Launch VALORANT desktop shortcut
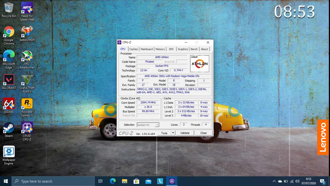330x186 pixels. [x=9, y=82]
